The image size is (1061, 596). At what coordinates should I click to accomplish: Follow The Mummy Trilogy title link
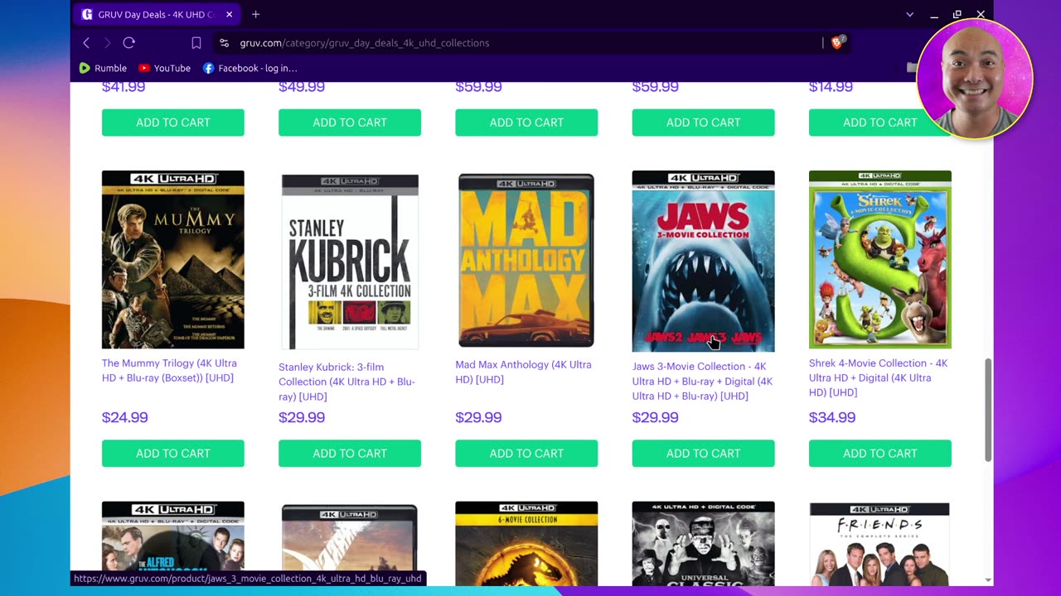(x=169, y=371)
